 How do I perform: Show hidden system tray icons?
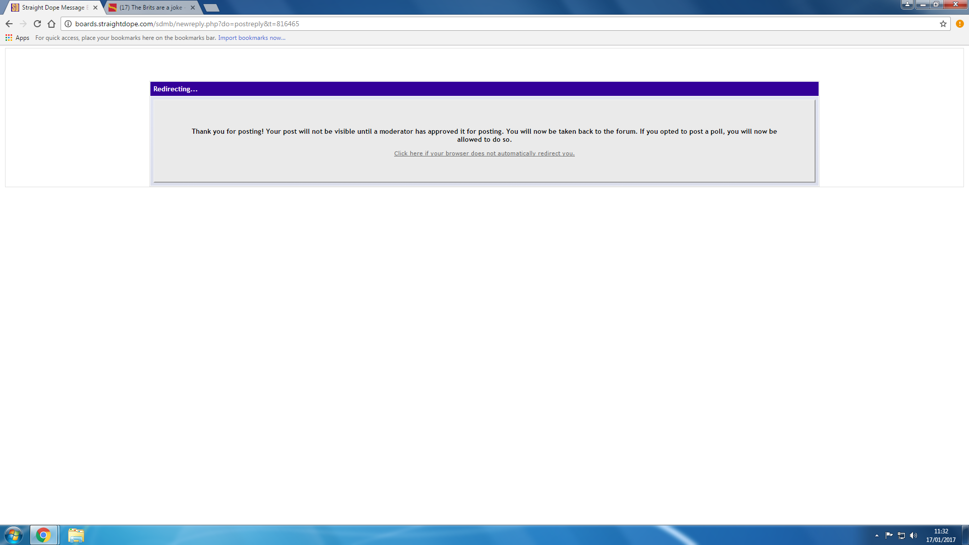pyautogui.click(x=877, y=535)
